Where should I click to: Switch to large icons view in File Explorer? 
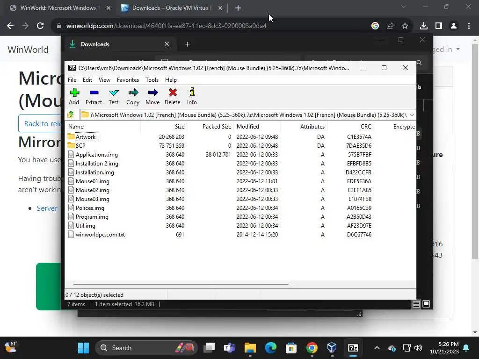point(426,304)
